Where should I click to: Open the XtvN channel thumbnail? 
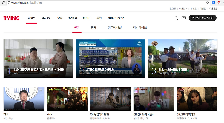67,99
